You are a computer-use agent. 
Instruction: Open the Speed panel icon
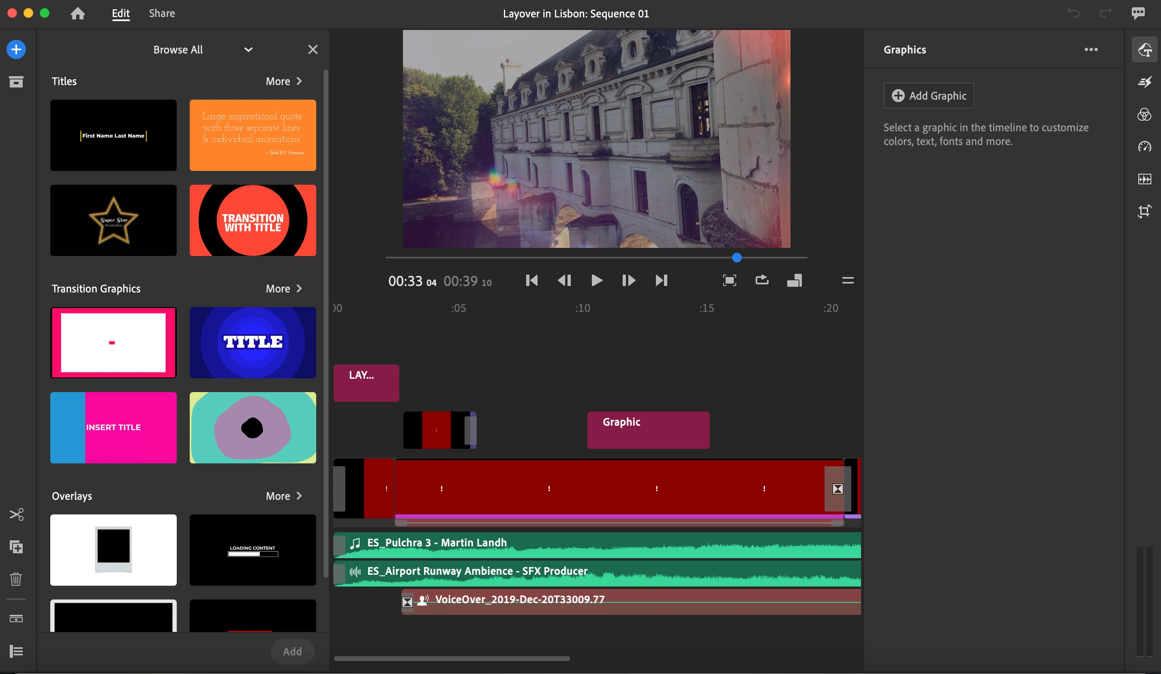tap(1144, 146)
